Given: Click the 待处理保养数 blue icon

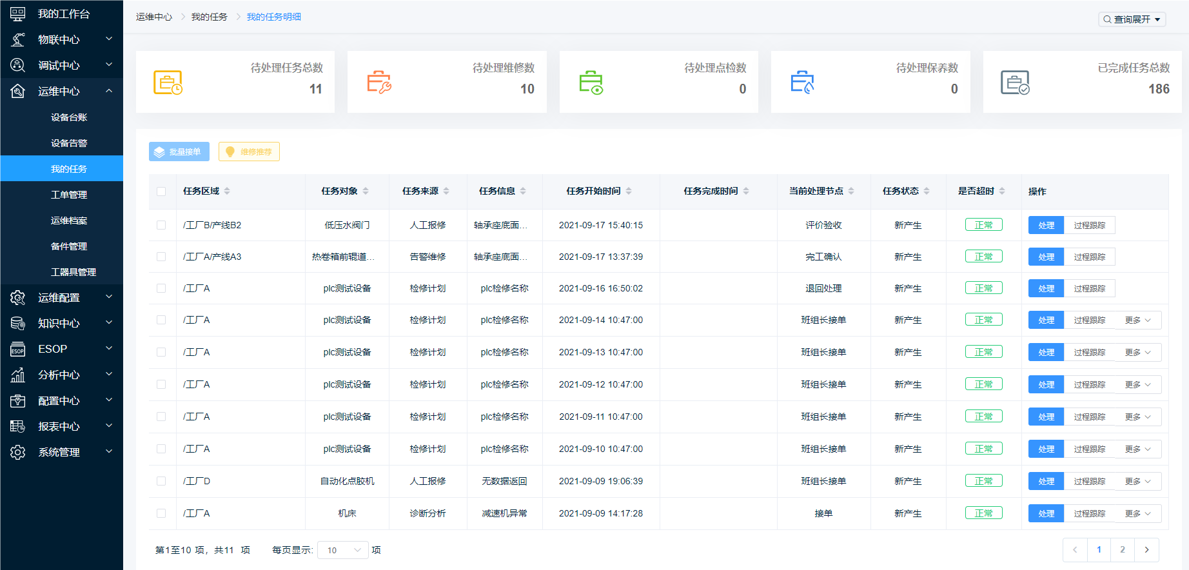Looking at the screenshot, I should point(803,83).
